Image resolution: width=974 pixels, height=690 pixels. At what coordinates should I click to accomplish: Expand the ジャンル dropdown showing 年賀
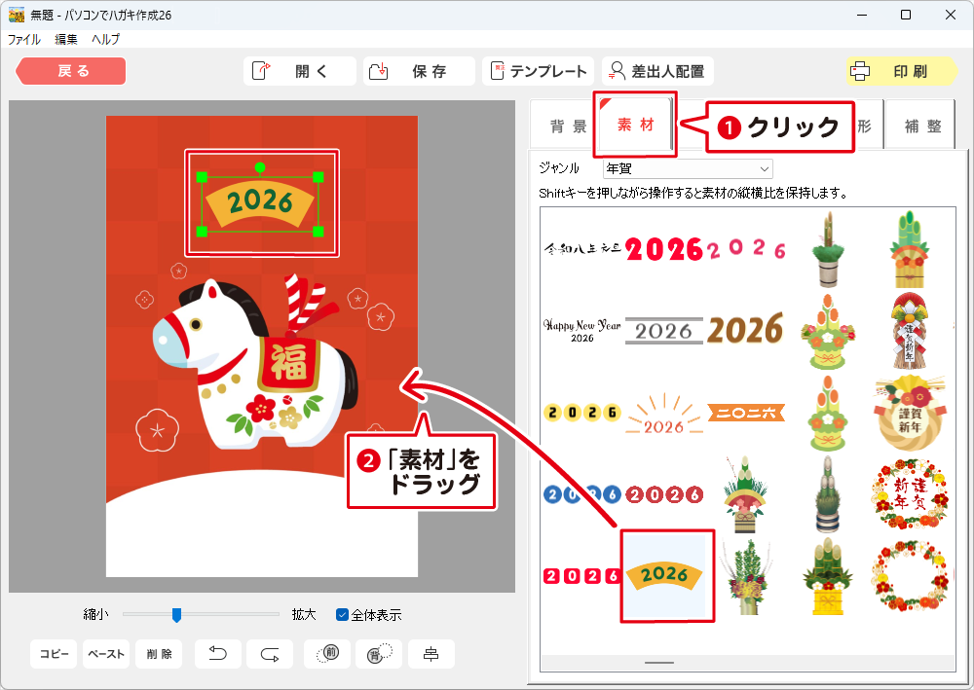688,168
